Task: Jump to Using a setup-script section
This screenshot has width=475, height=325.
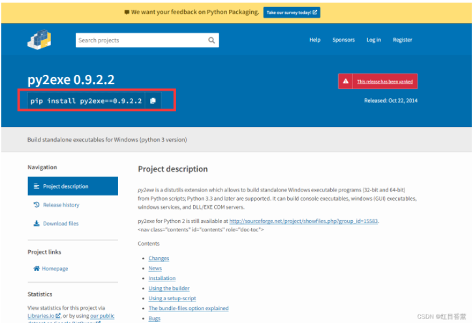Action: [172, 298]
